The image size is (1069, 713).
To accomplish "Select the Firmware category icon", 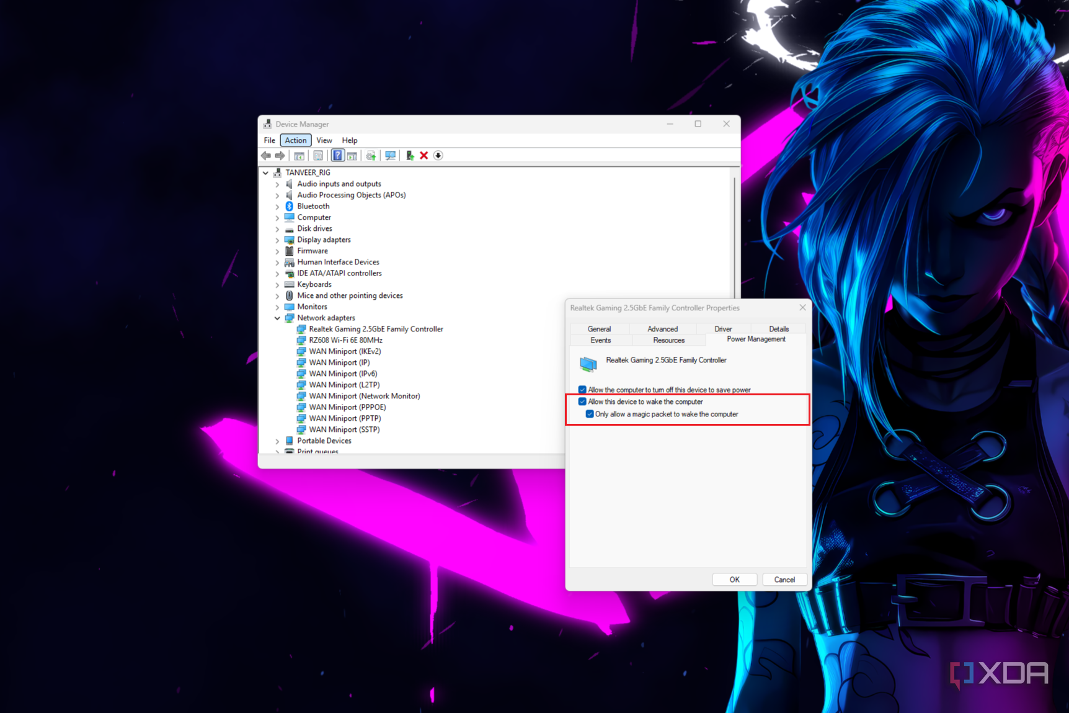I will point(289,251).
